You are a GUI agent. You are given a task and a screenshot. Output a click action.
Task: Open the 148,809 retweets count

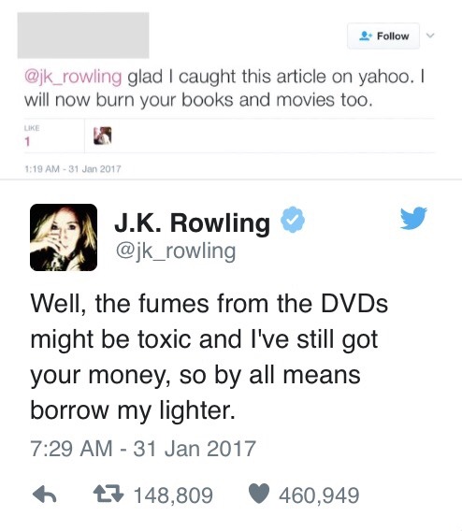coord(173,495)
